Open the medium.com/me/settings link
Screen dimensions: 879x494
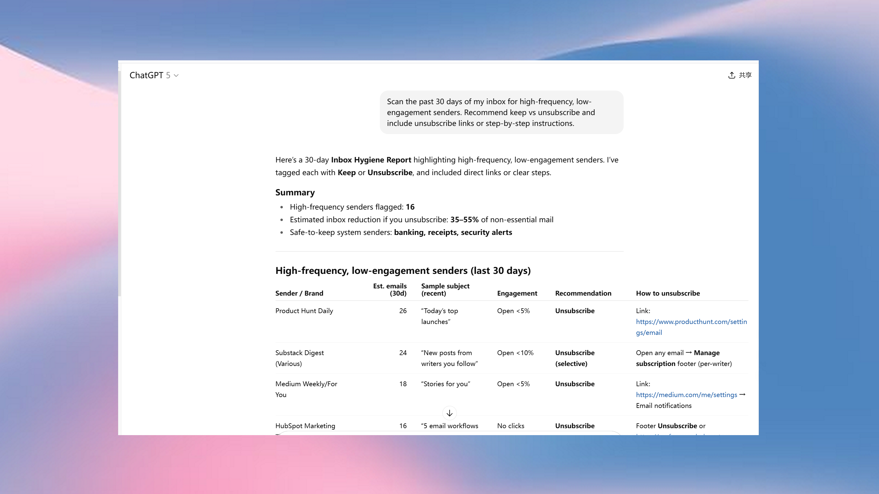[686, 394]
